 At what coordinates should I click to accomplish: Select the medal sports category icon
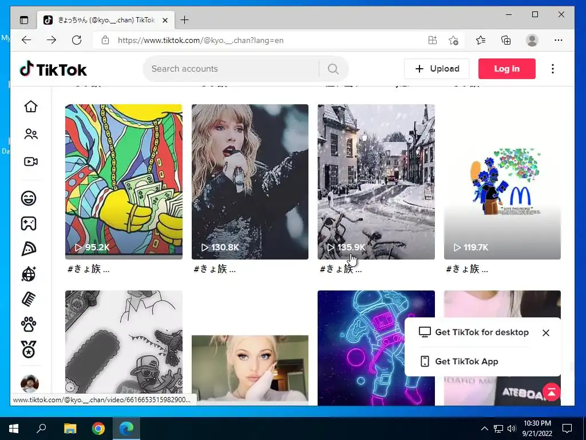click(29, 349)
